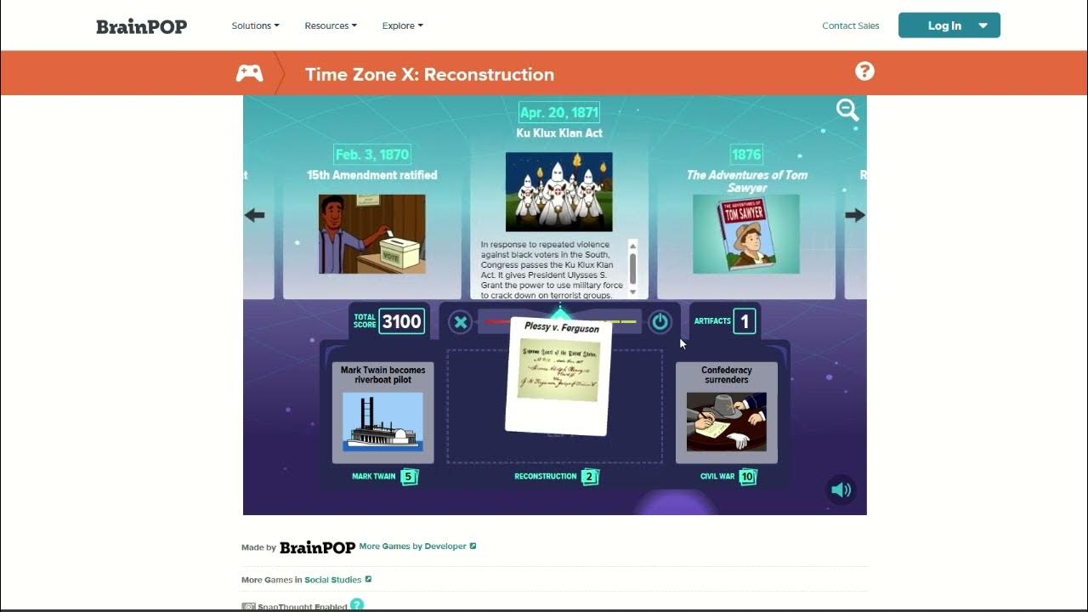Click the SnapThought help question icon
1088x612 pixels.
tap(357, 605)
